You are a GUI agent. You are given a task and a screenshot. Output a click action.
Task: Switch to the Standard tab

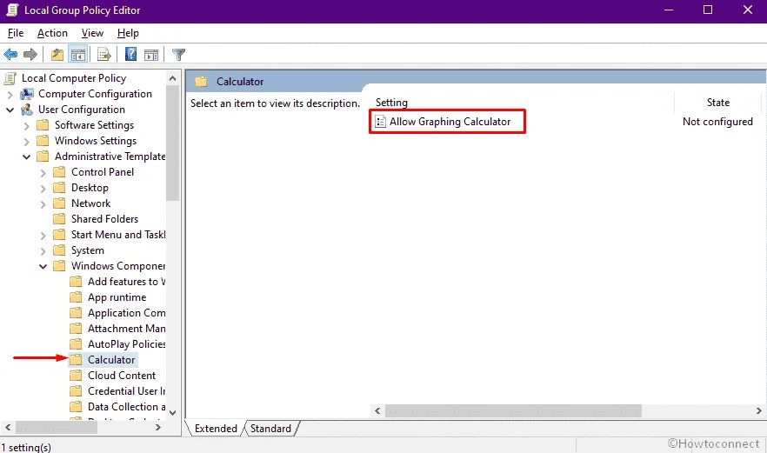(270, 429)
